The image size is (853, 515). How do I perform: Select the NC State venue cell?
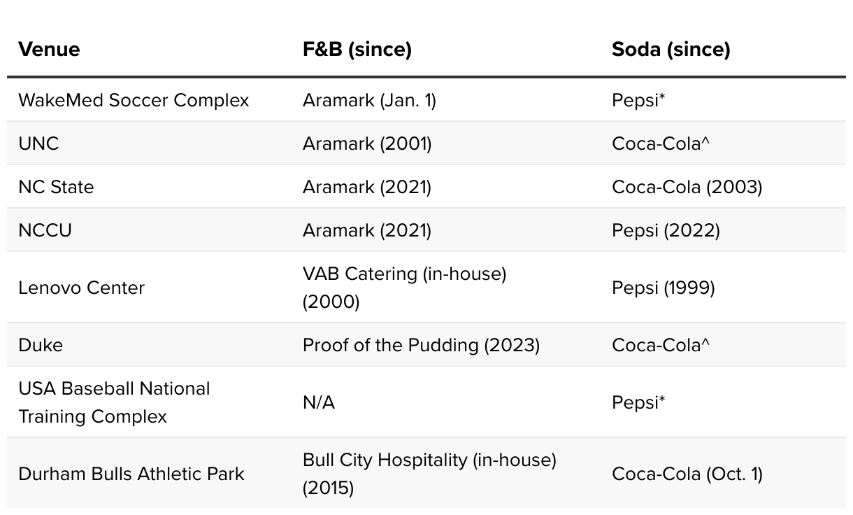point(56,187)
